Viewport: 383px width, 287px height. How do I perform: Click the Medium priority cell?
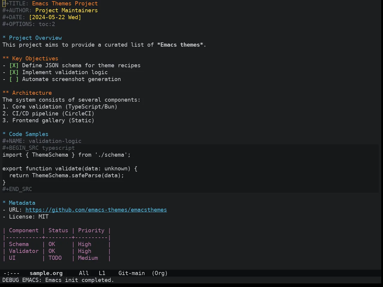pyautogui.click(x=88, y=258)
